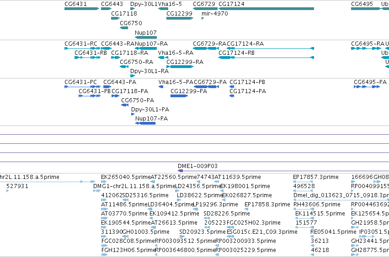Select the LP19296.3prime EST
389x257 pixels.
195,209
